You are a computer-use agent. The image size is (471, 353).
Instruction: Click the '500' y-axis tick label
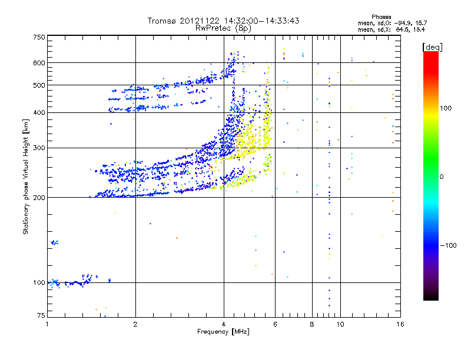tap(39, 85)
